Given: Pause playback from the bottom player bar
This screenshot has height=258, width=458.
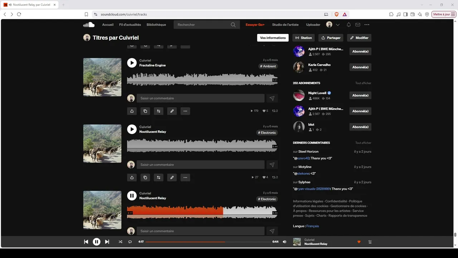Looking at the screenshot, I should [97, 242].
